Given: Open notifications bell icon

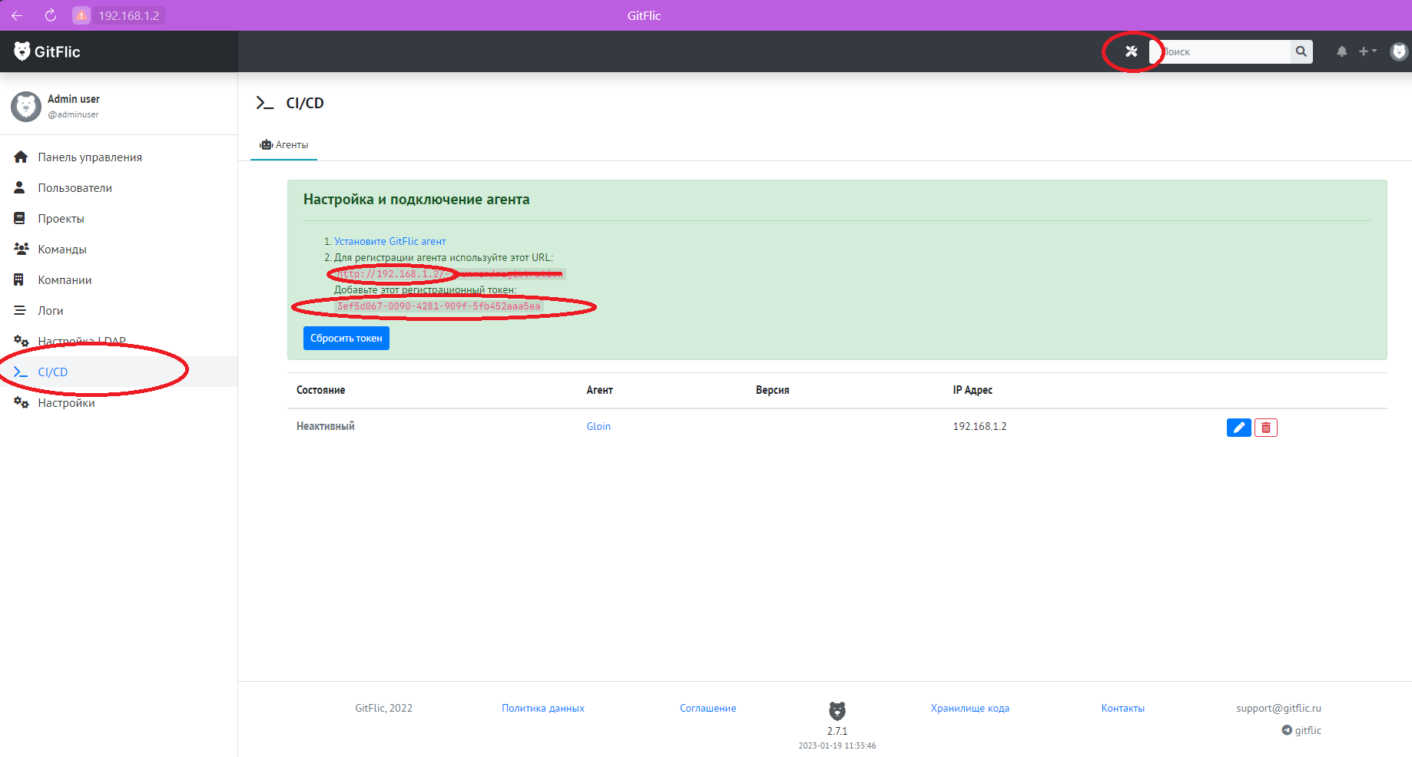Looking at the screenshot, I should (x=1341, y=51).
